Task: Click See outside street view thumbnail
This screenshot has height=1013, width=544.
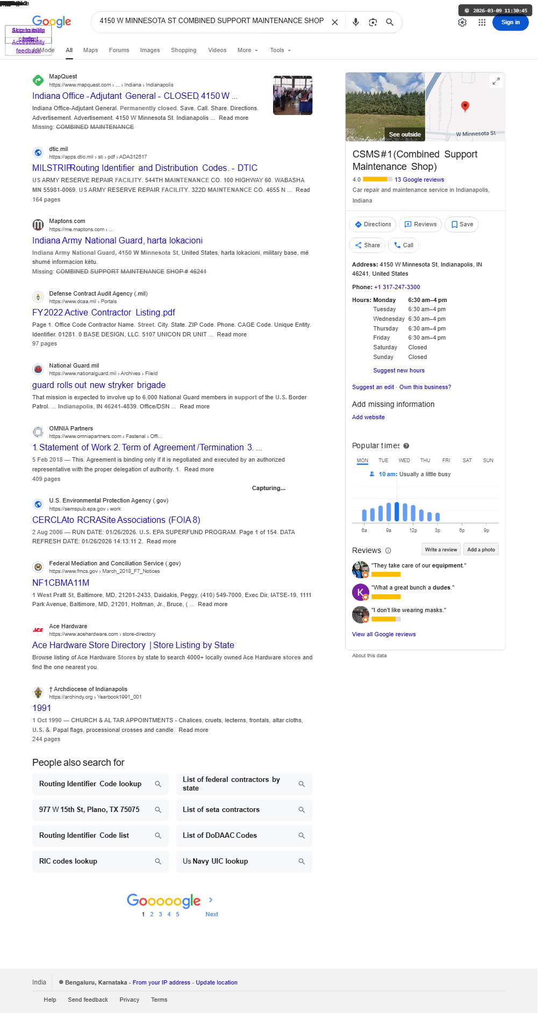Action: pyautogui.click(x=385, y=106)
